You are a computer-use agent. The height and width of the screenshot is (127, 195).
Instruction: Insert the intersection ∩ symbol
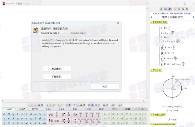pos(145,118)
